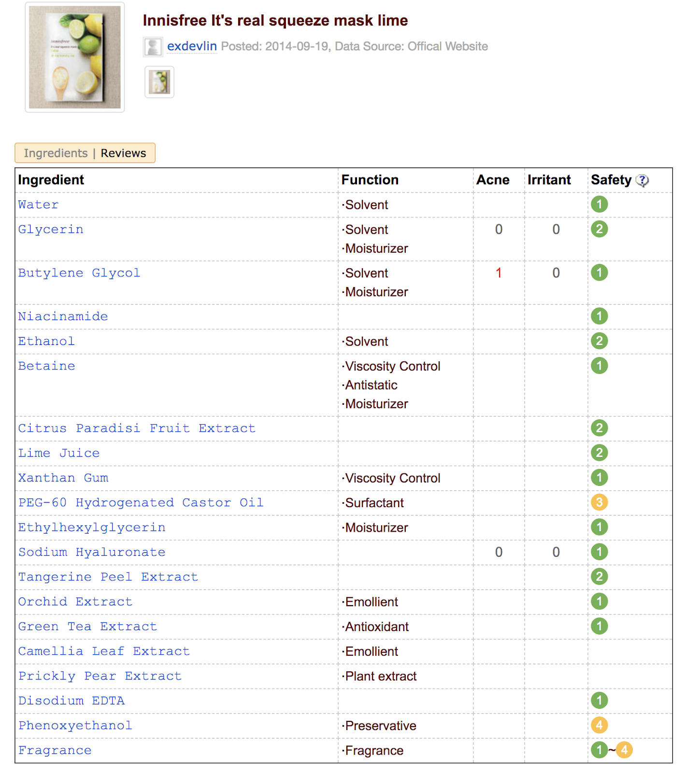Image resolution: width=685 pixels, height=772 pixels.
Task: Open the Tangerine Peel Extract link
Action: coord(108,577)
